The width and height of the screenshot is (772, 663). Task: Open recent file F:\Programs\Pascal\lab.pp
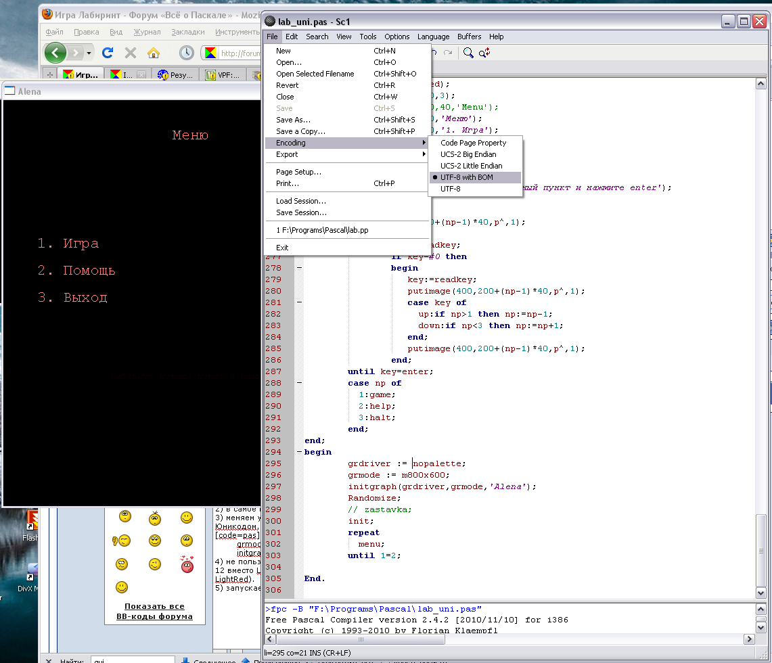[x=322, y=230]
